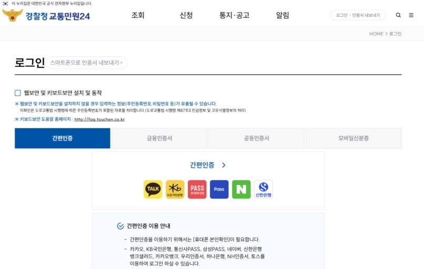Click the 경찰청 교통민원24 site title
This screenshot has width=424, height=269.
(57, 16)
